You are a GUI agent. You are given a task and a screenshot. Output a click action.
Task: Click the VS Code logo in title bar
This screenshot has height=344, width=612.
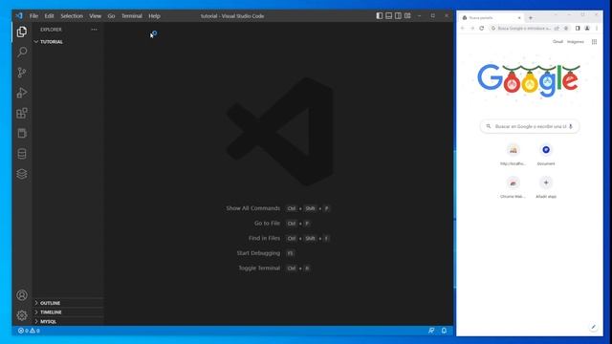[x=19, y=16]
